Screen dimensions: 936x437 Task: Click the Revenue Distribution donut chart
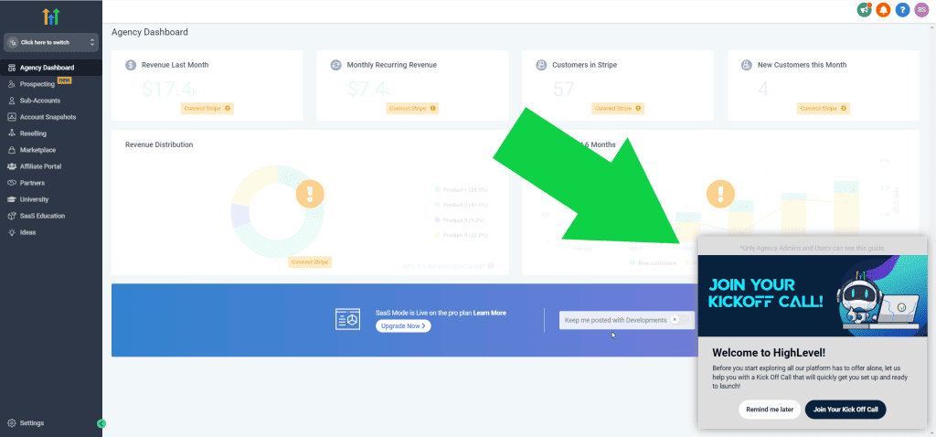[278, 211]
